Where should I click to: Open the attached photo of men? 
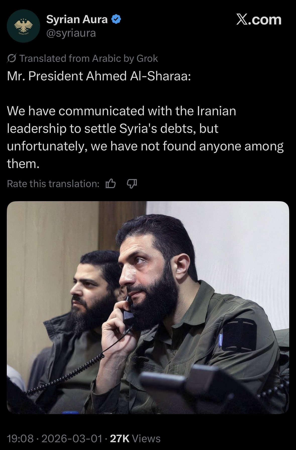148,308
